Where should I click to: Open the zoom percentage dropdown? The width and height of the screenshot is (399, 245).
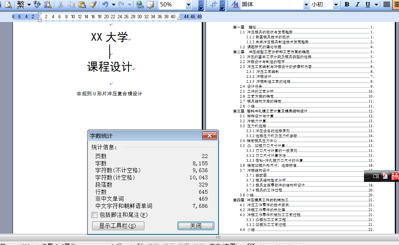pyautogui.click(x=189, y=5)
